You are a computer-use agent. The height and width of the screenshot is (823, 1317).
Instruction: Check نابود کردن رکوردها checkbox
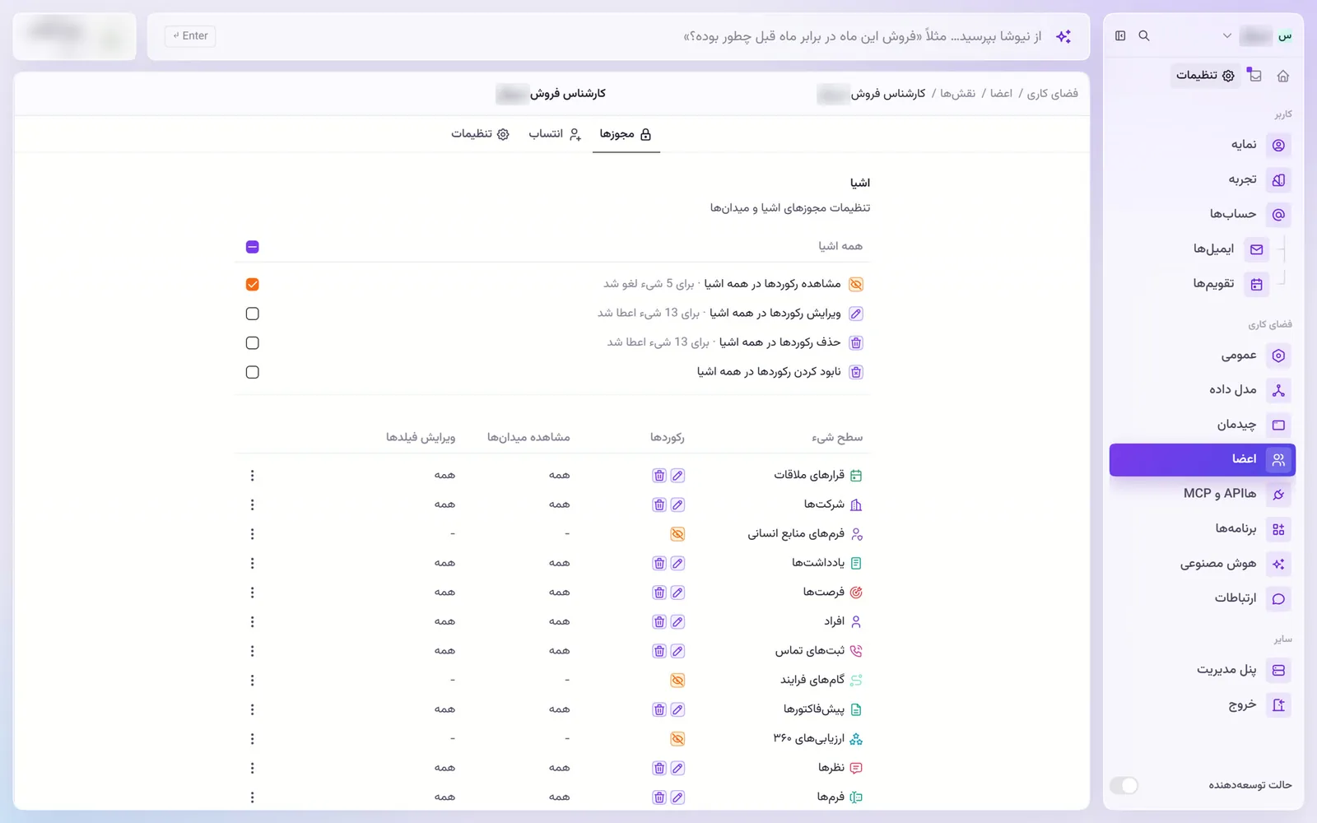tap(253, 372)
